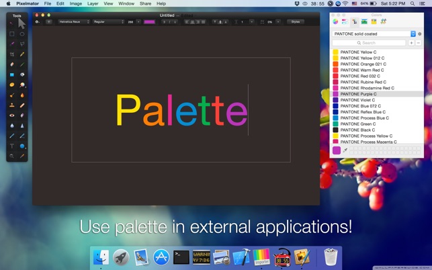Image resolution: width=432 pixels, height=270 pixels.
Task: Select the Eyedropper tool in Tools
Action: [x=22, y=156]
